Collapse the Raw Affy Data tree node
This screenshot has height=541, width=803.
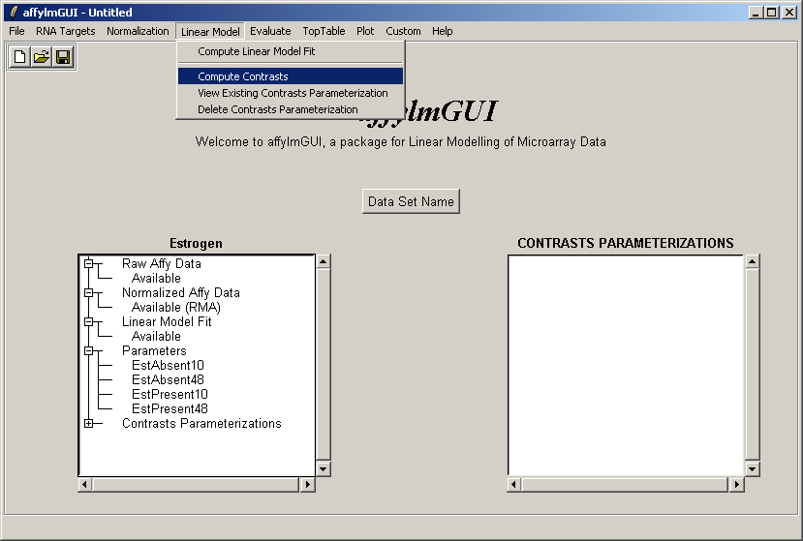pos(89,263)
